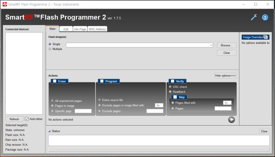
Task: Open the Info Page tab
Action: click(x=80, y=29)
